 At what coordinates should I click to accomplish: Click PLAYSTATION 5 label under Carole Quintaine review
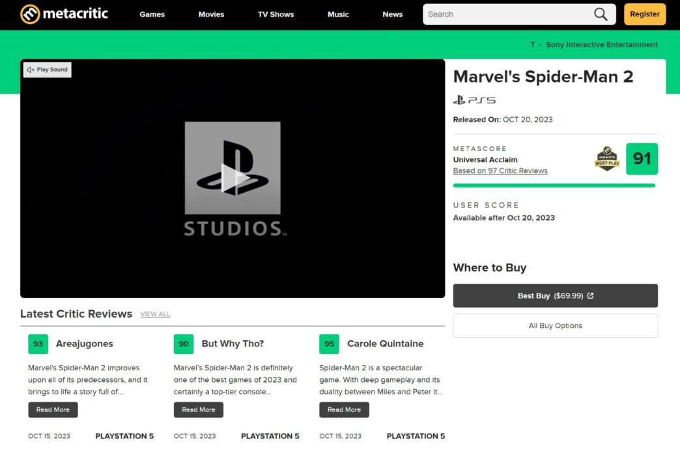click(x=416, y=436)
